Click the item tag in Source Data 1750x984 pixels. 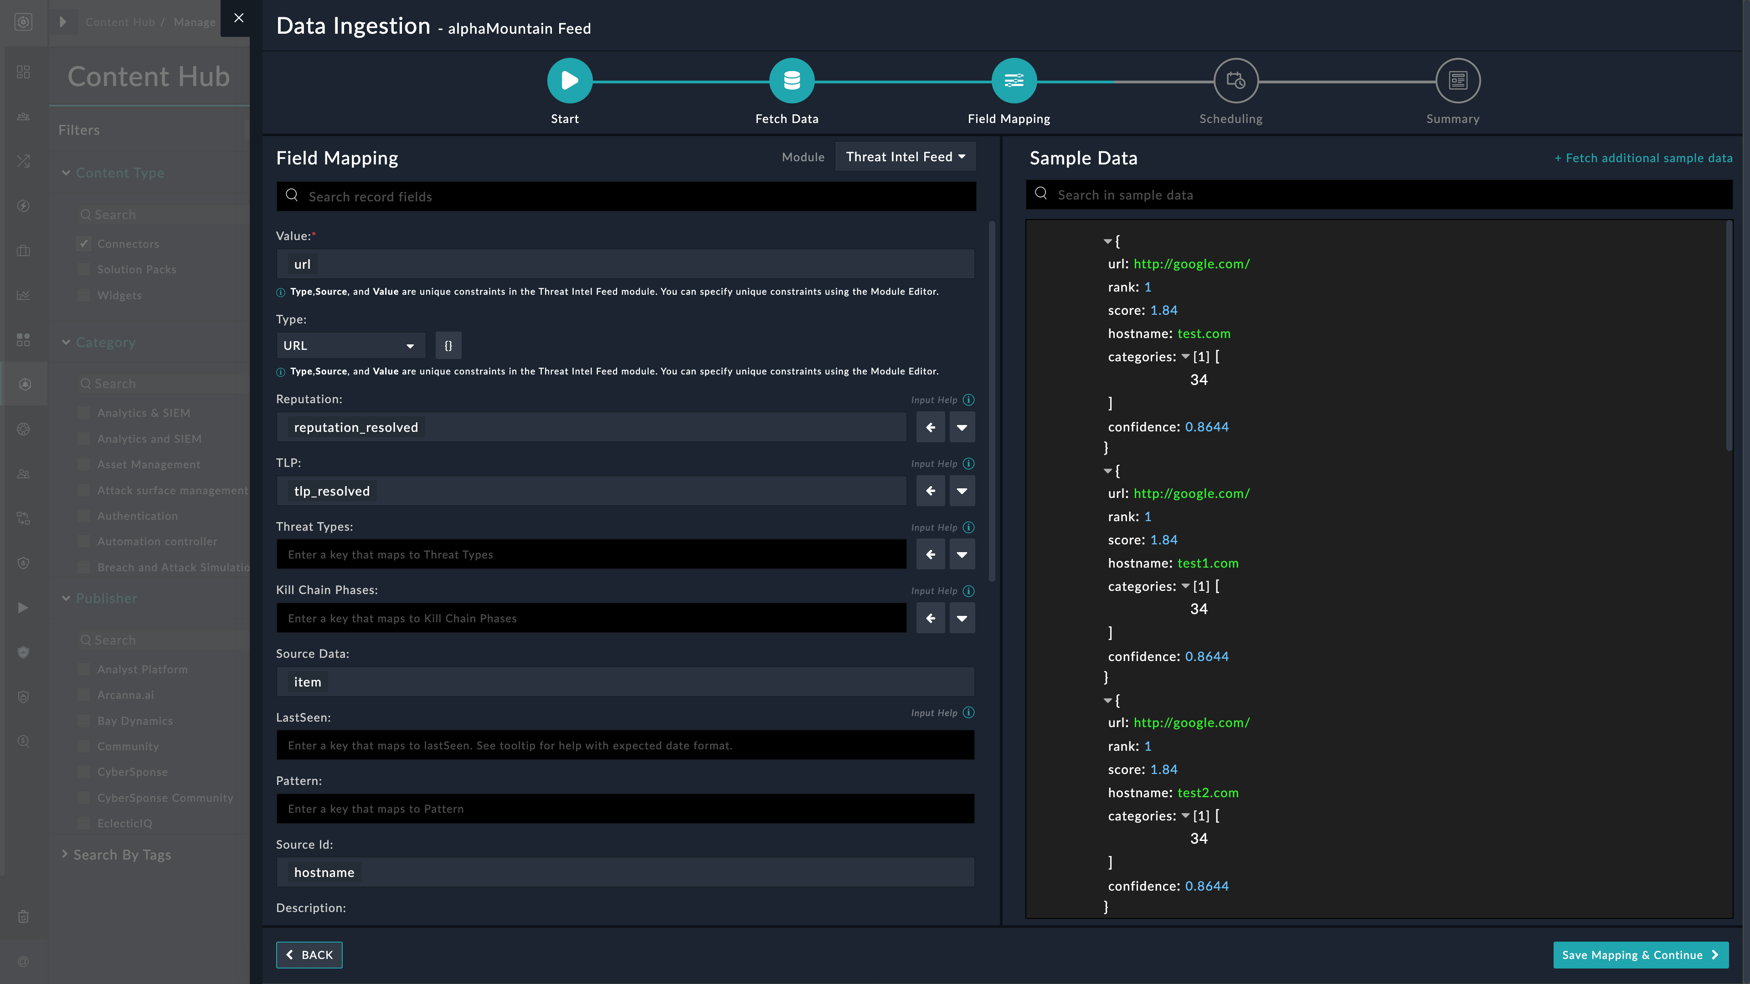click(307, 682)
